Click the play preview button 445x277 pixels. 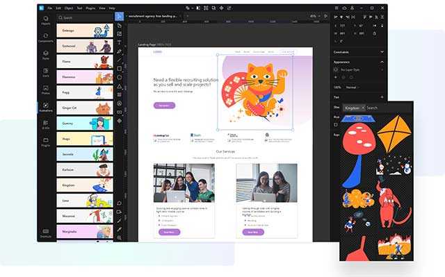click(326, 16)
